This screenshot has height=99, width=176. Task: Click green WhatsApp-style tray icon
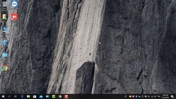[130, 97]
